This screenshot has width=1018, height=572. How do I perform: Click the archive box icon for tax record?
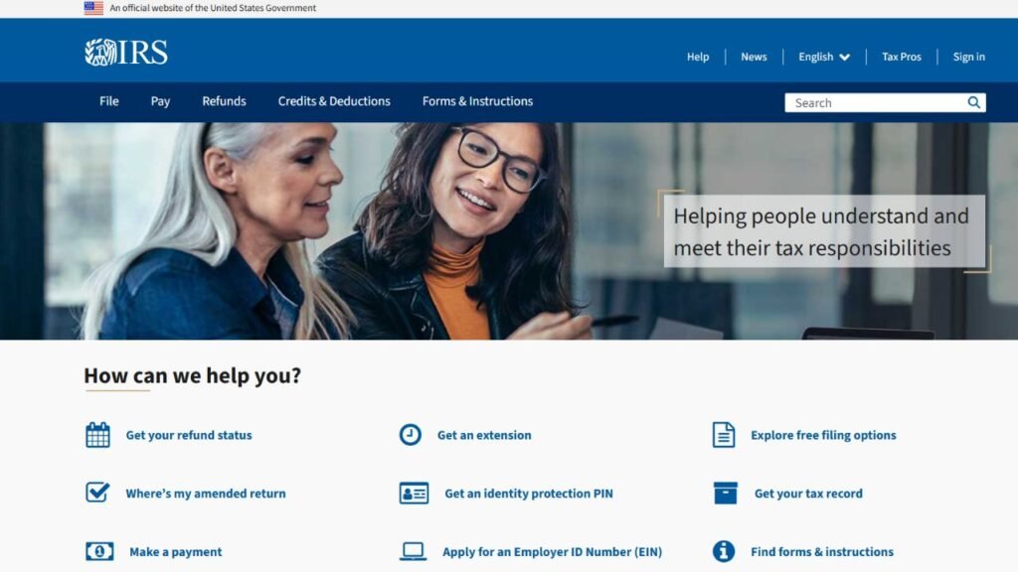pos(725,493)
